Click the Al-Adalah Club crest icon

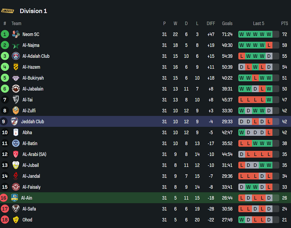(x=16, y=56)
